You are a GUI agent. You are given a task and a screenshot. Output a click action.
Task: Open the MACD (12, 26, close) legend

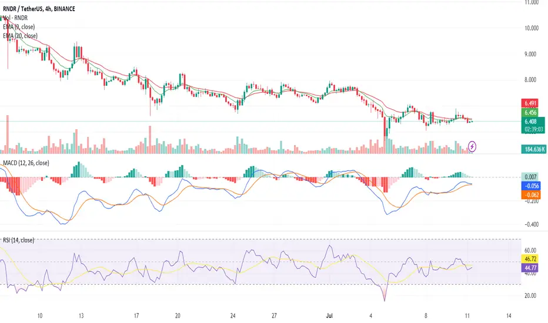[x=26, y=163]
